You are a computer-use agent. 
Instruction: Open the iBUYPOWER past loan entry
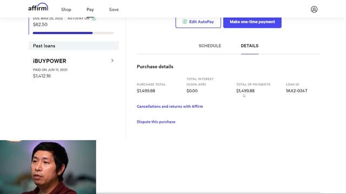coord(74,68)
